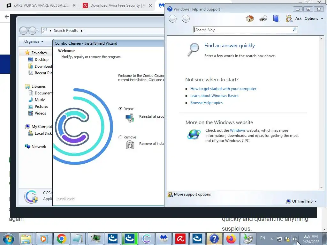This screenshot has width=327, height=245.
Task: Open Firefox from the taskbar
Action: (231, 239)
